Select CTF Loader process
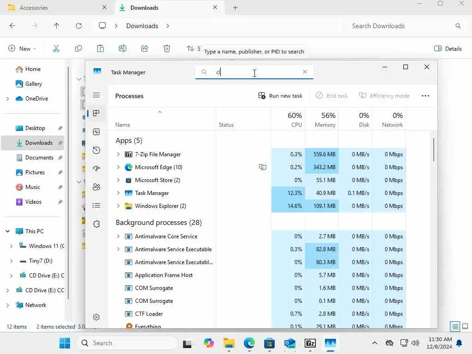This screenshot has height=354, width=472. pos(257,313)
